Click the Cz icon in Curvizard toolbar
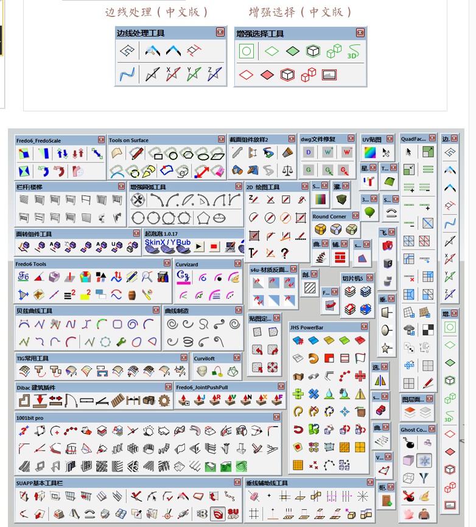Image resolution: width=476 pixels, height=527 pixels. tap(183, 277)
